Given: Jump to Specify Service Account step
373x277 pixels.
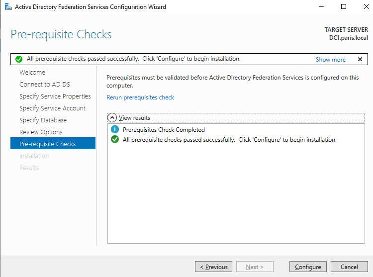Looking at the screenshot, I should click(52, 108).
